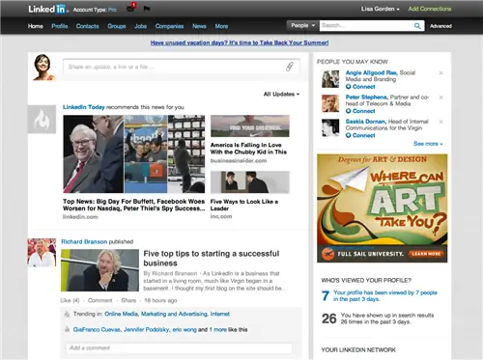This screenshot has width=483, height=360.
Task: Open the News menu
Action: tap(199, 26)
